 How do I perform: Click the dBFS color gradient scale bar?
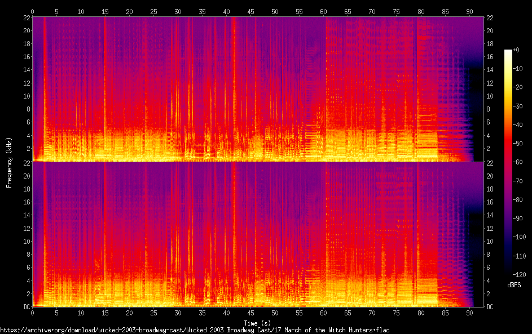[508, 162]
